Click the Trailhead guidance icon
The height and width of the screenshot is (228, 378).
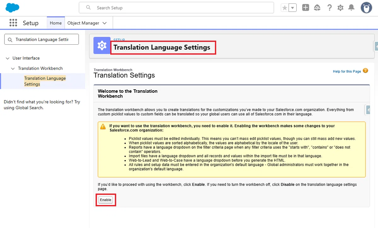coord(317,8)
